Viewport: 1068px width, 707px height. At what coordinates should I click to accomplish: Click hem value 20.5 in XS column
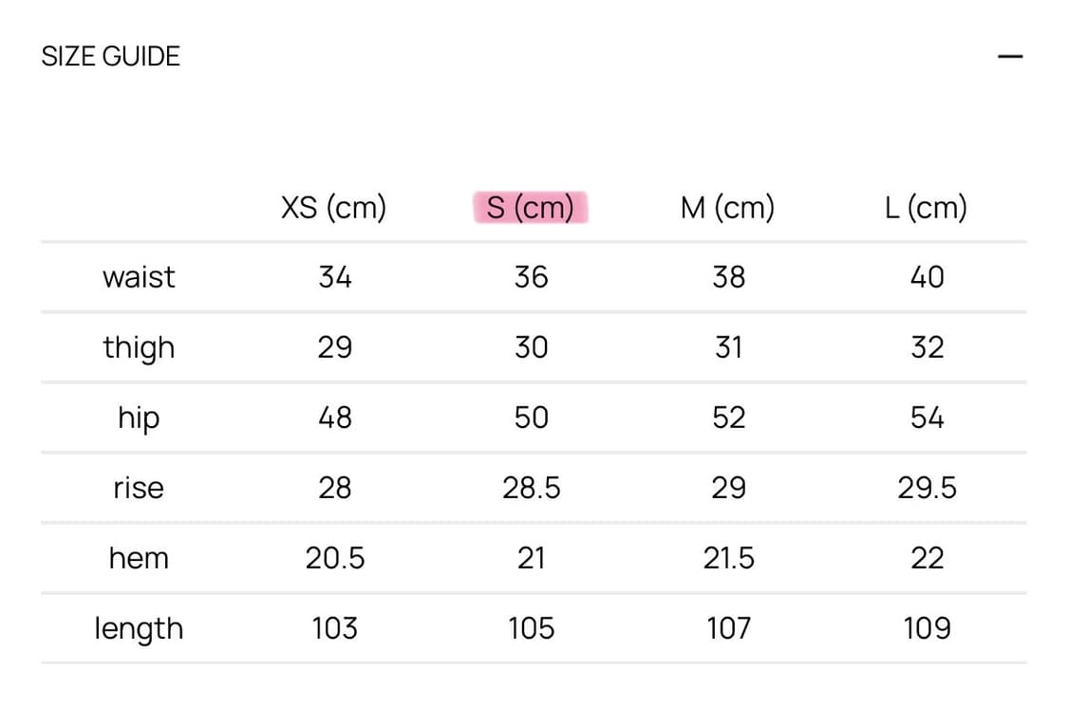click(x=334, y=559)
